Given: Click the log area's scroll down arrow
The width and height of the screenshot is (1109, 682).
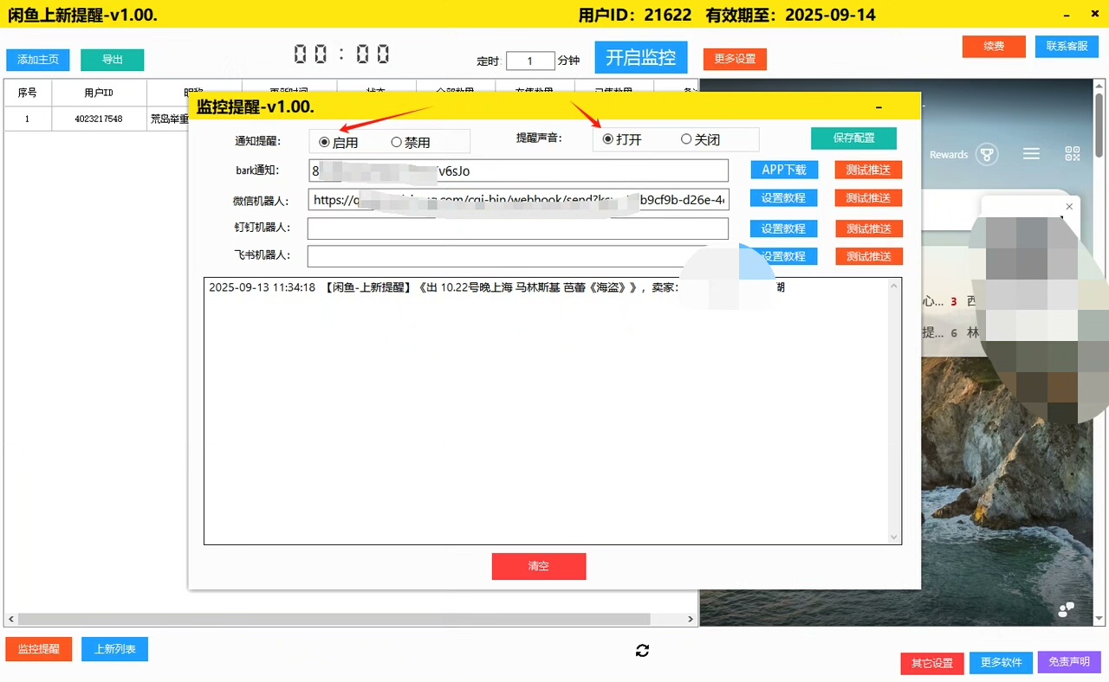Looking at the screenshot, I should (x=894, y=537).
